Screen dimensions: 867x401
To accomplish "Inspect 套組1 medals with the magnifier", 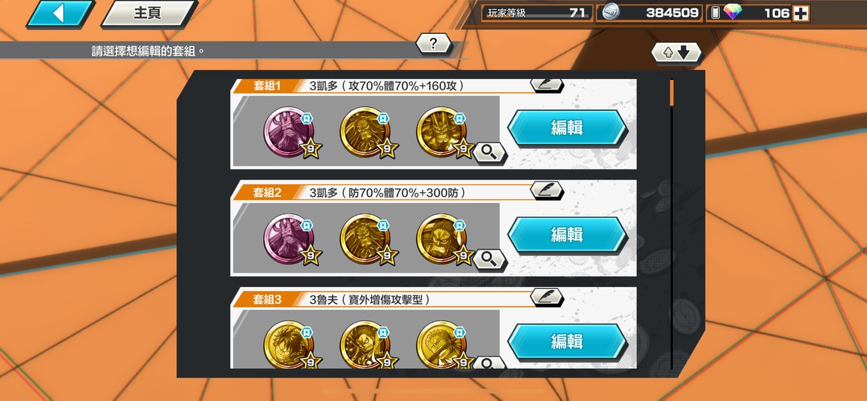I will (489, 152).
